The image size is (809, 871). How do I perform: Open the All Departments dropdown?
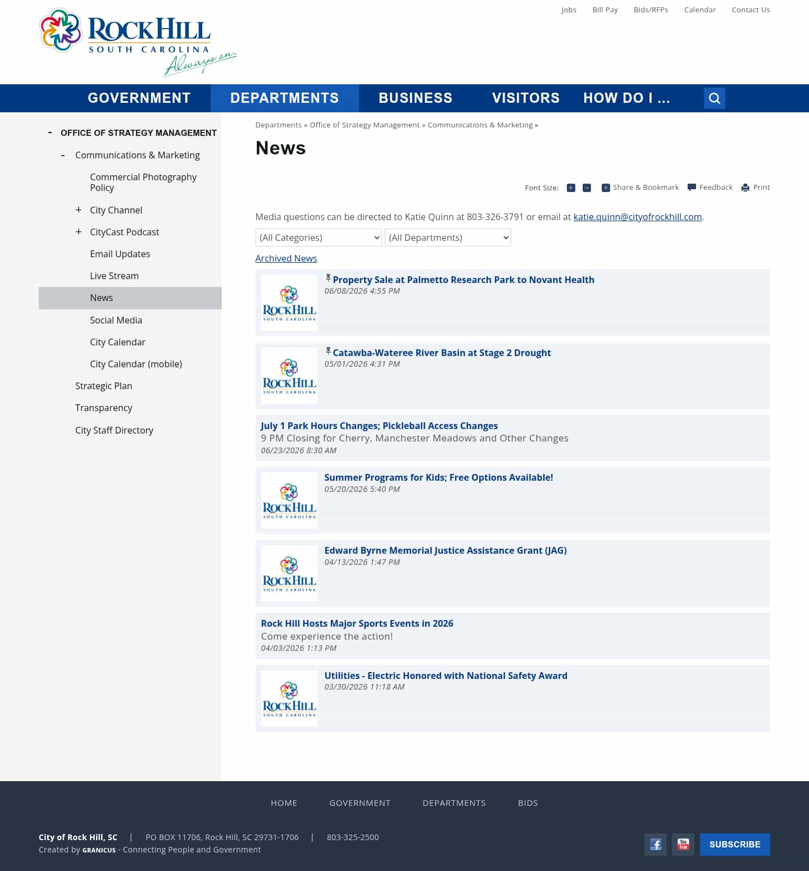pyautogui.click(x=448, y=238)
